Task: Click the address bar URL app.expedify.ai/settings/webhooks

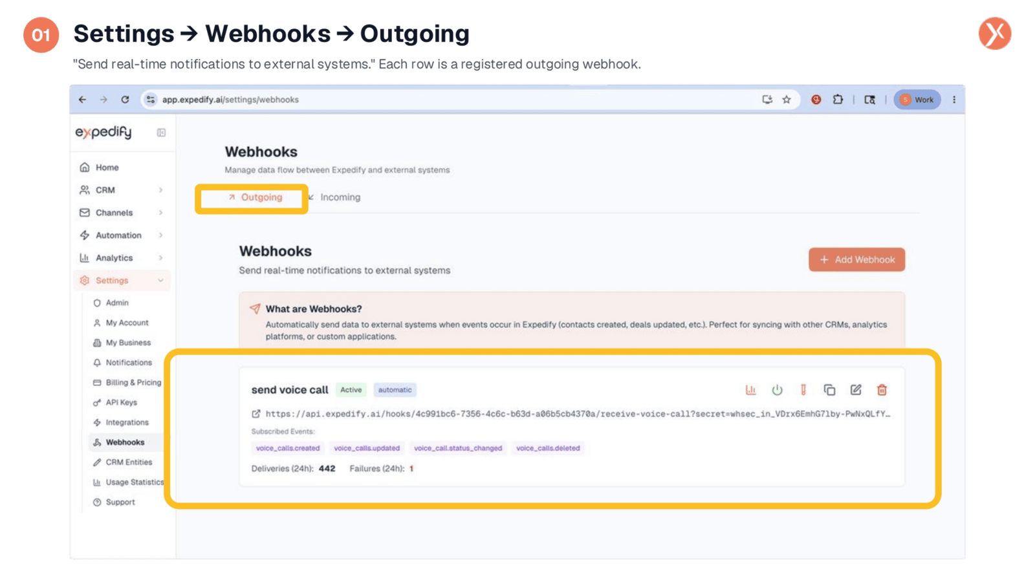Action: 230,100
